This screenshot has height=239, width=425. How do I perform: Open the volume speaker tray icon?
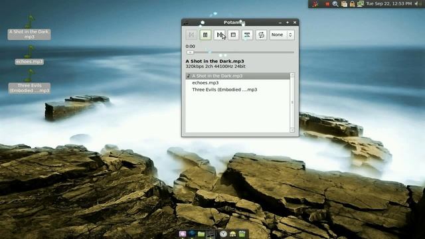(x=416, y=3)
